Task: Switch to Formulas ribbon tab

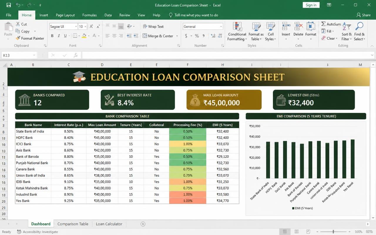Action: click(x=90, y=15)
